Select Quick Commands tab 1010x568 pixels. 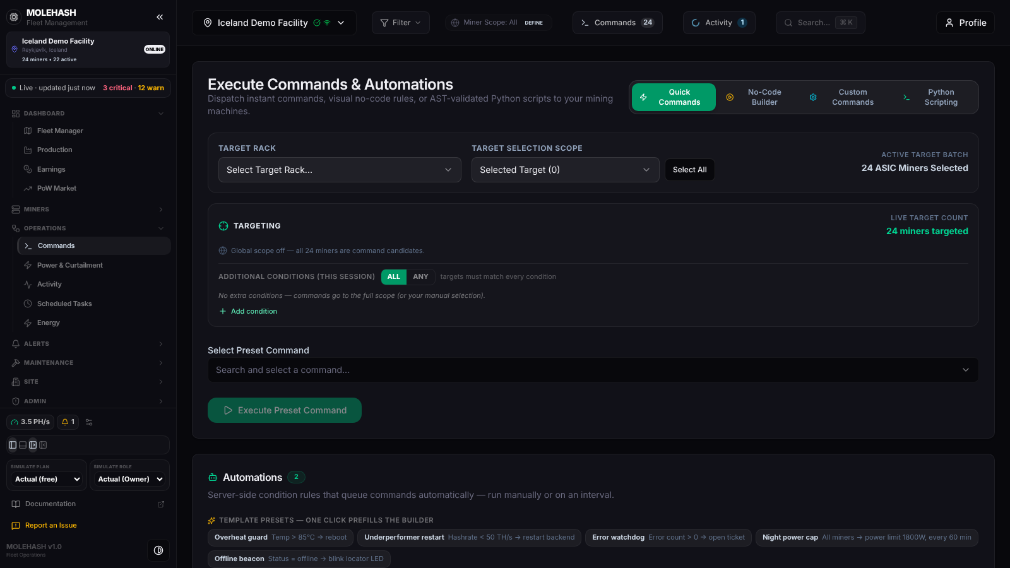coord(674,97)
